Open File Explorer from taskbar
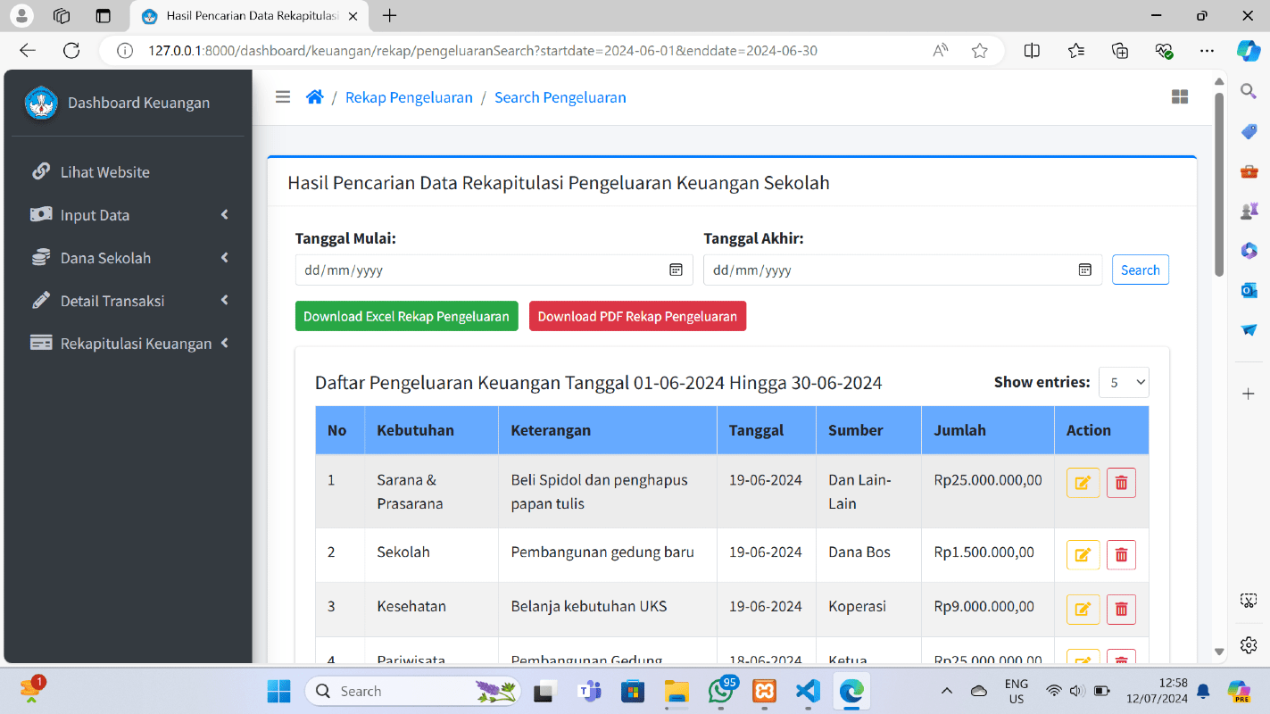This screenshot has height=714, width=1270. click(x=677, y=691)
